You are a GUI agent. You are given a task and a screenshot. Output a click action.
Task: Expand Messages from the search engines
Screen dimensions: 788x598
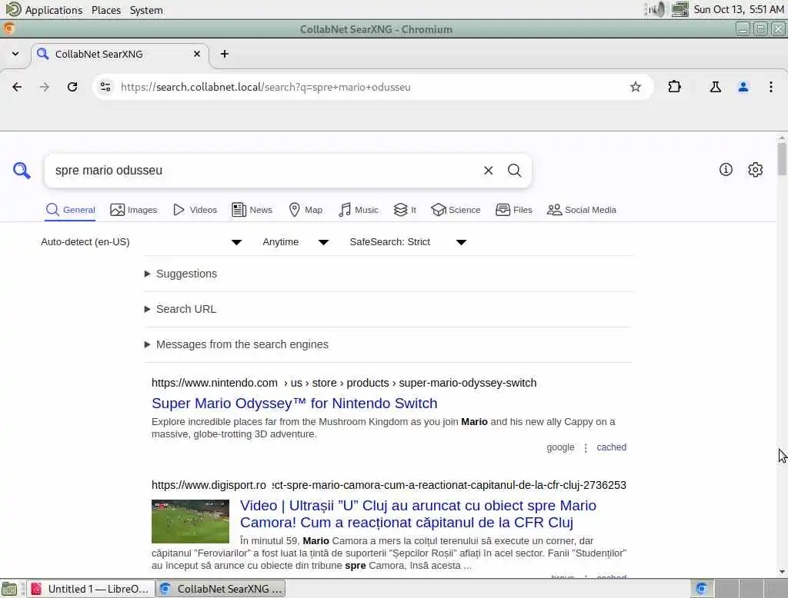(x=236, y=344)
